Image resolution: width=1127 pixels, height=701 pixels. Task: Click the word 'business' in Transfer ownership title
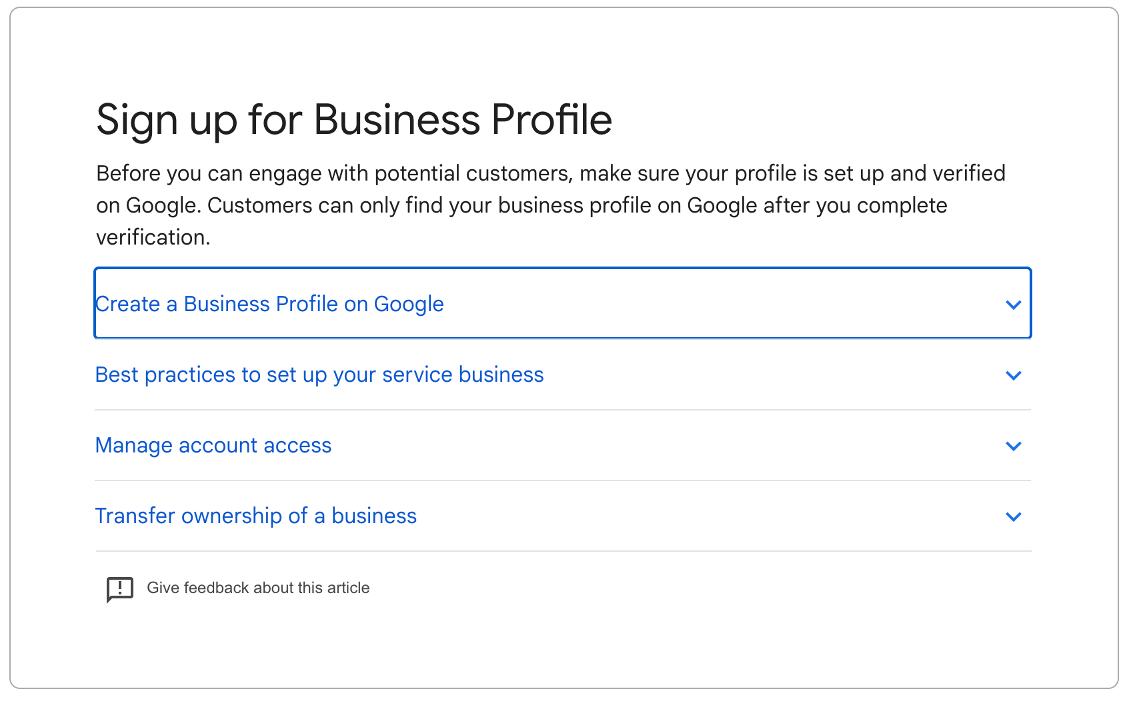pyautogui.click(x=373, y=516)
